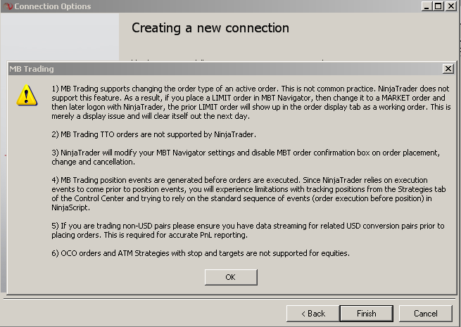
Task: Click note 4 about position events
Action: (248, 193)
